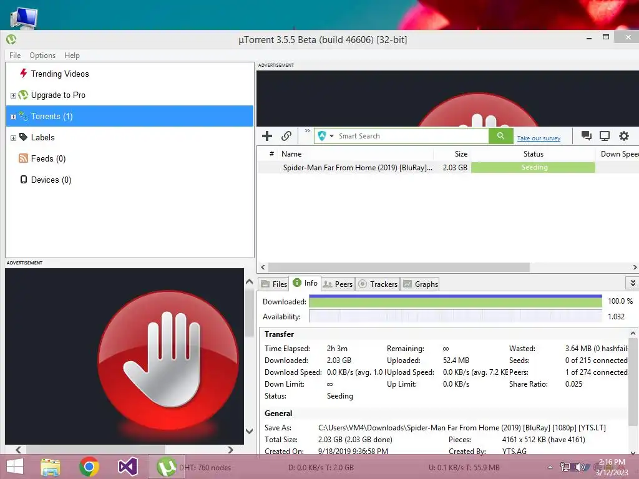Click the info pane scroll up arrow

[633, 333]
